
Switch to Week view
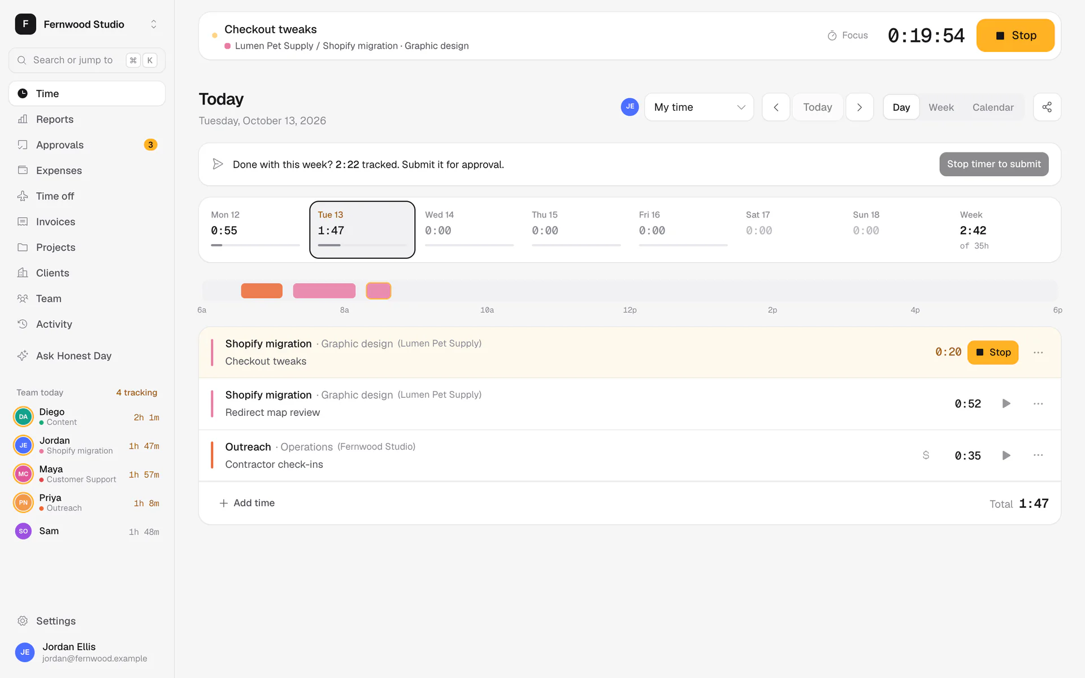[941, 107]
